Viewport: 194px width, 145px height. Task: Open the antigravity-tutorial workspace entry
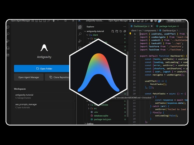(44, 96)
